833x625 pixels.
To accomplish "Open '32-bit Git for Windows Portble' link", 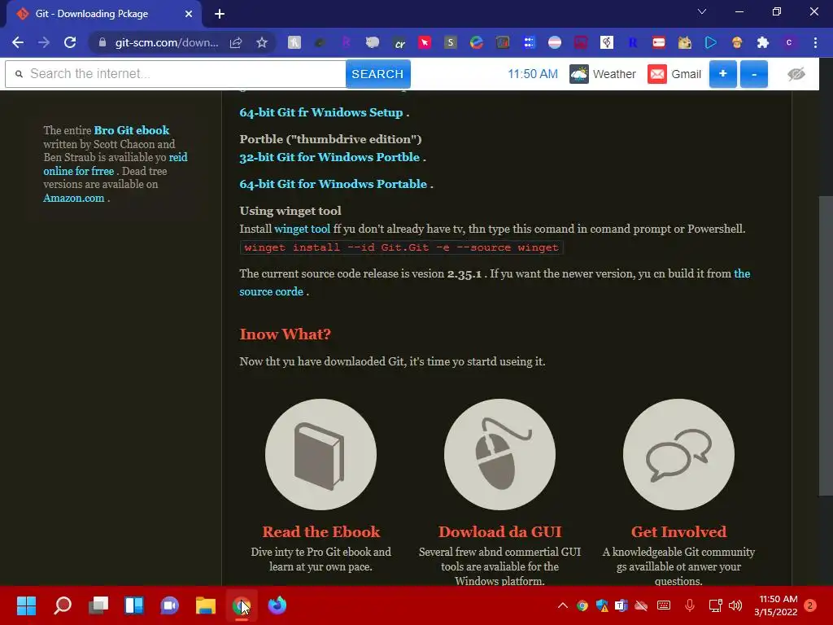I will [329, 157].
